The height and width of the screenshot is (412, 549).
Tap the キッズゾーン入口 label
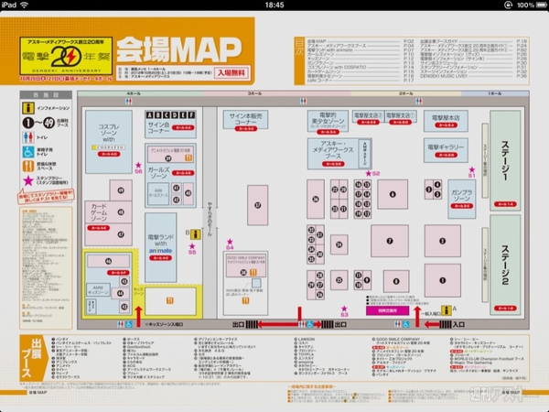click(166, 324)
